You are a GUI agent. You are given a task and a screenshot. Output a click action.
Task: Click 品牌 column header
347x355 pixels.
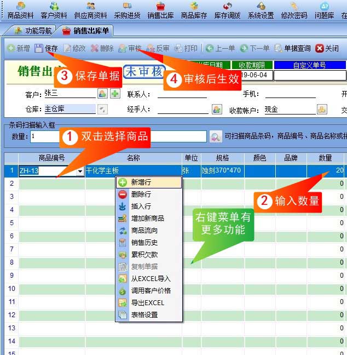(291, 158)
